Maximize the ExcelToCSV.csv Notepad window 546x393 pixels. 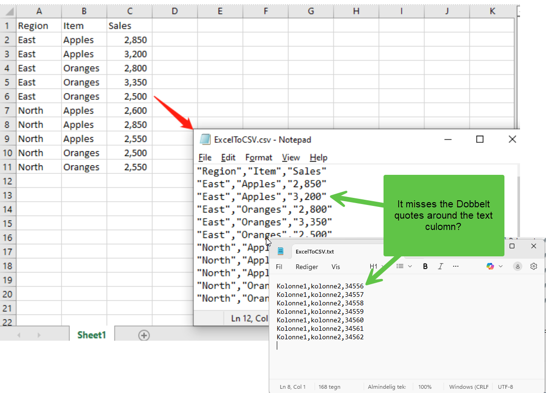click(480, 139)
